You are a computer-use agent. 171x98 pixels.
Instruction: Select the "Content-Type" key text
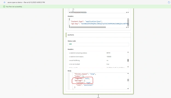coord(77,22)
